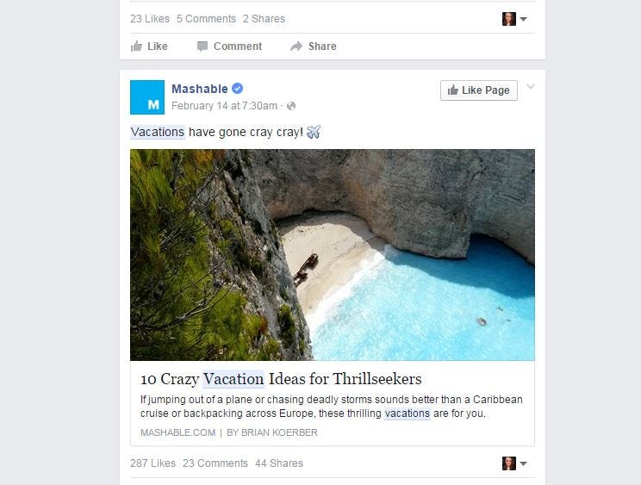
Task: Click the highlighted Vacations word in post
Action: pyautogui.click(x=158, y=132)
